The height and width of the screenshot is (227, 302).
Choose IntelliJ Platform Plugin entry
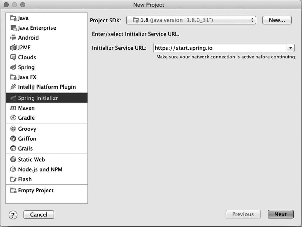[46, 87]
